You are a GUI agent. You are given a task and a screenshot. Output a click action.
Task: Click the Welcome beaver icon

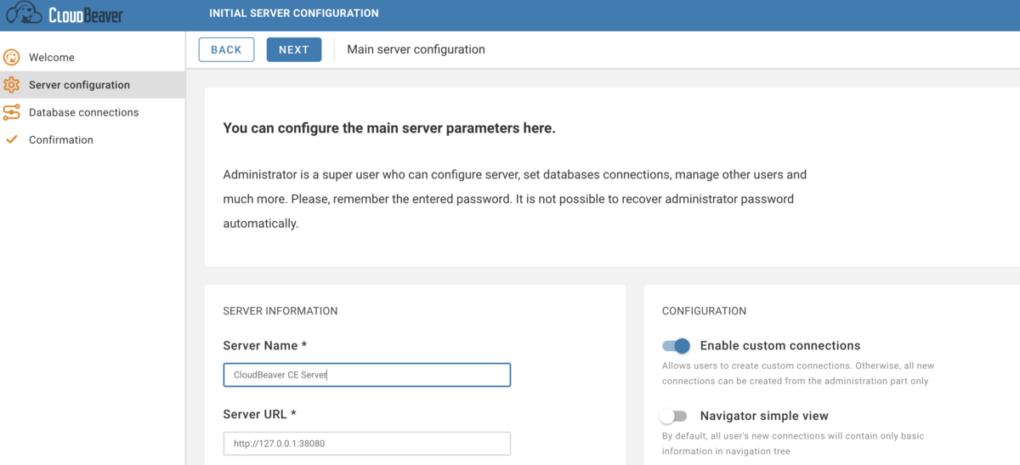[12, 57]
